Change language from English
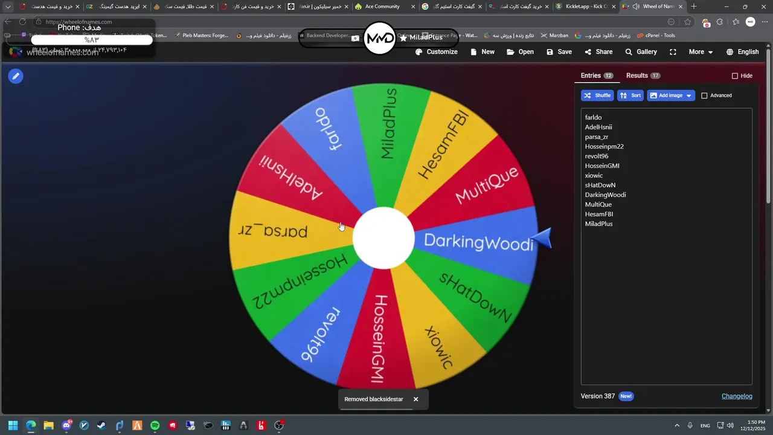The width and height of the screenshot is (773, 435). 742,52
